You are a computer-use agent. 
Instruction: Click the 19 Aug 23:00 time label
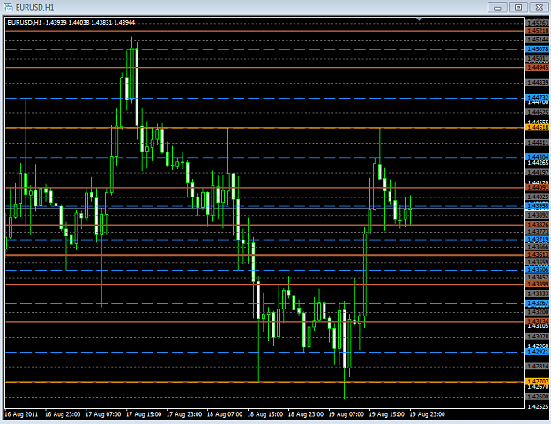[x=427, y=414]
